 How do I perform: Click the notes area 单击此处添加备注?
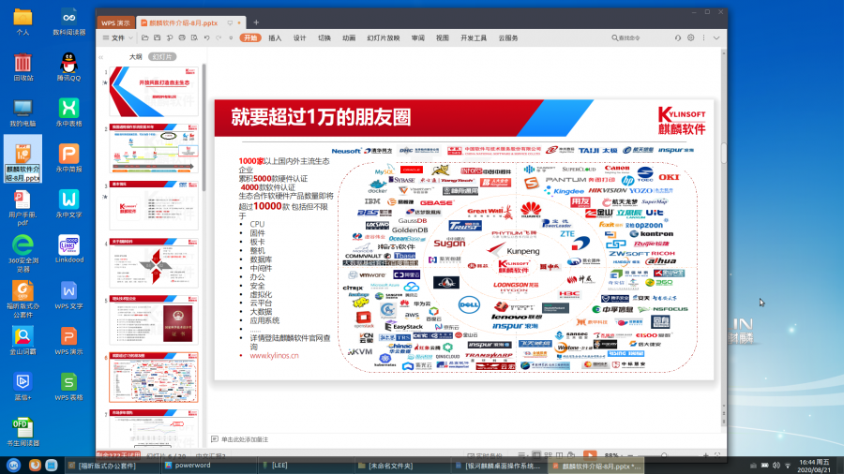point(245,439)
